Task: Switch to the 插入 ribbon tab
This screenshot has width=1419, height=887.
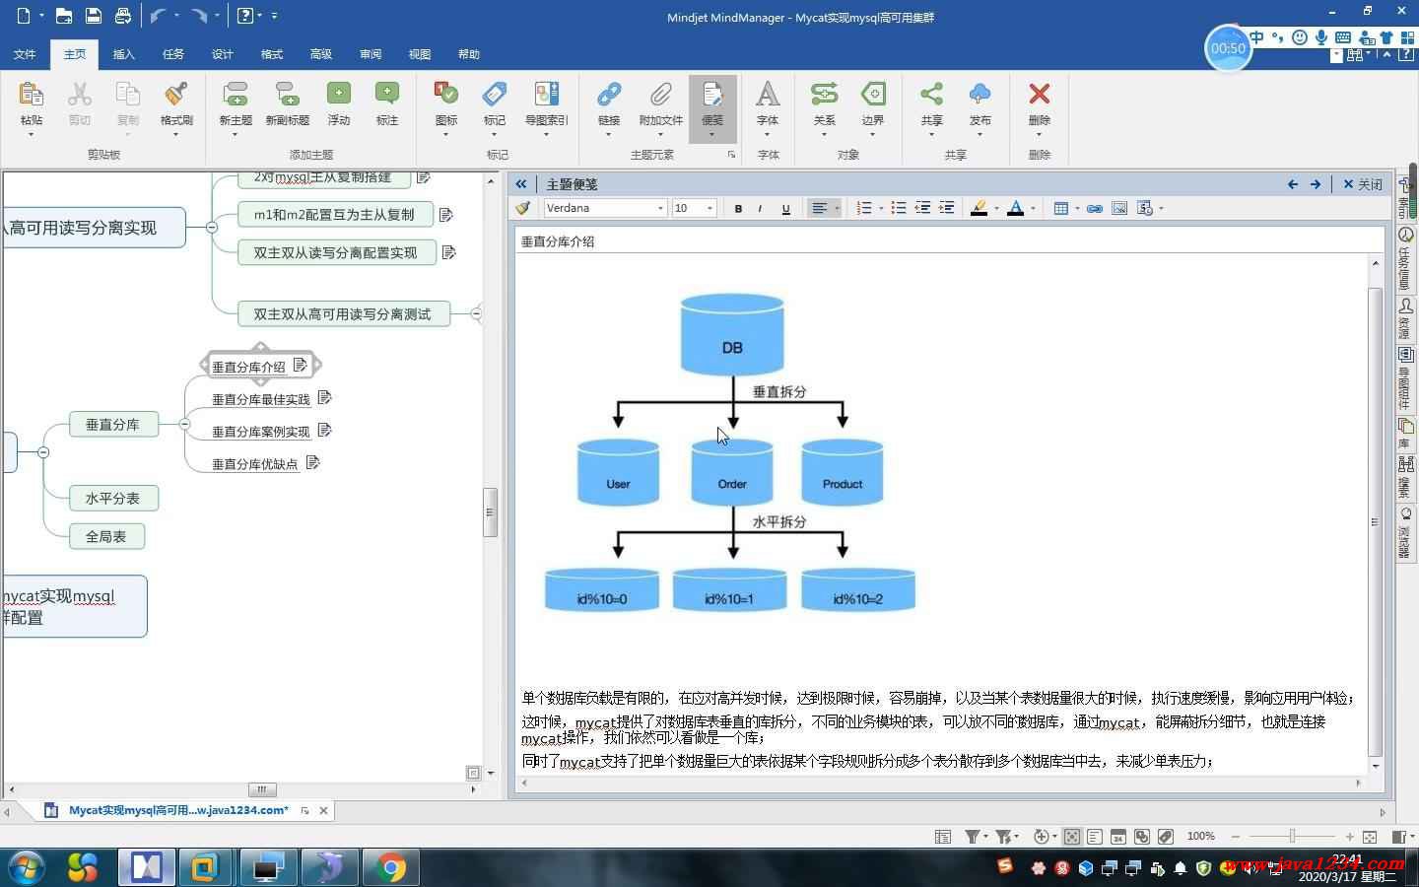Action: click(124, 54)
